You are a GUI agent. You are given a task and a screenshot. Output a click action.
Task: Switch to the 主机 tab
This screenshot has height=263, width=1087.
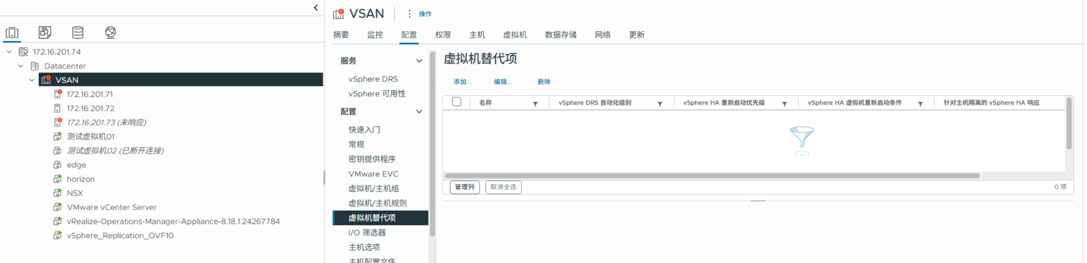pos(477,35)
